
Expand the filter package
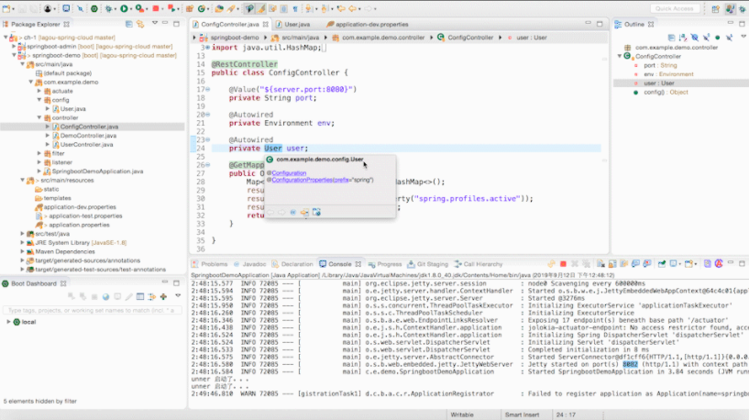click(39, 153)
